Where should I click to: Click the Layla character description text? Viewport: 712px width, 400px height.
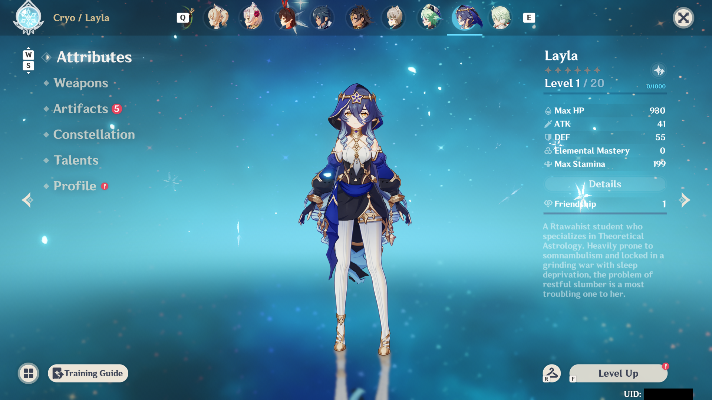click(x=603, y=260)
